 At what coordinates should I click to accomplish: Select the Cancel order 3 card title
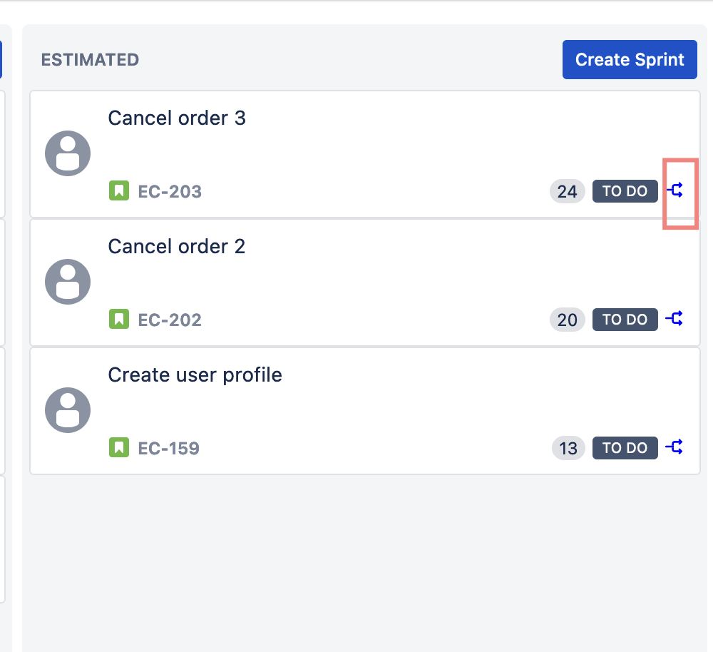click(x=177, y=118)
